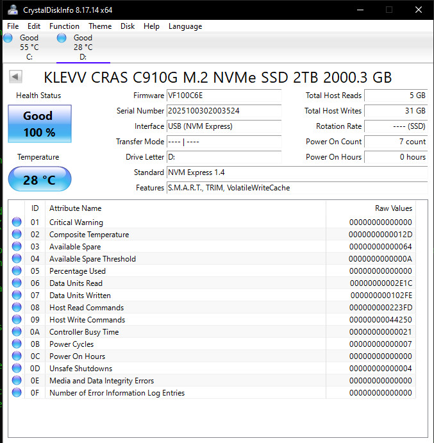Click the status orb for Available Spare Threshold
The image size is (434, 443).
(17, 258)
